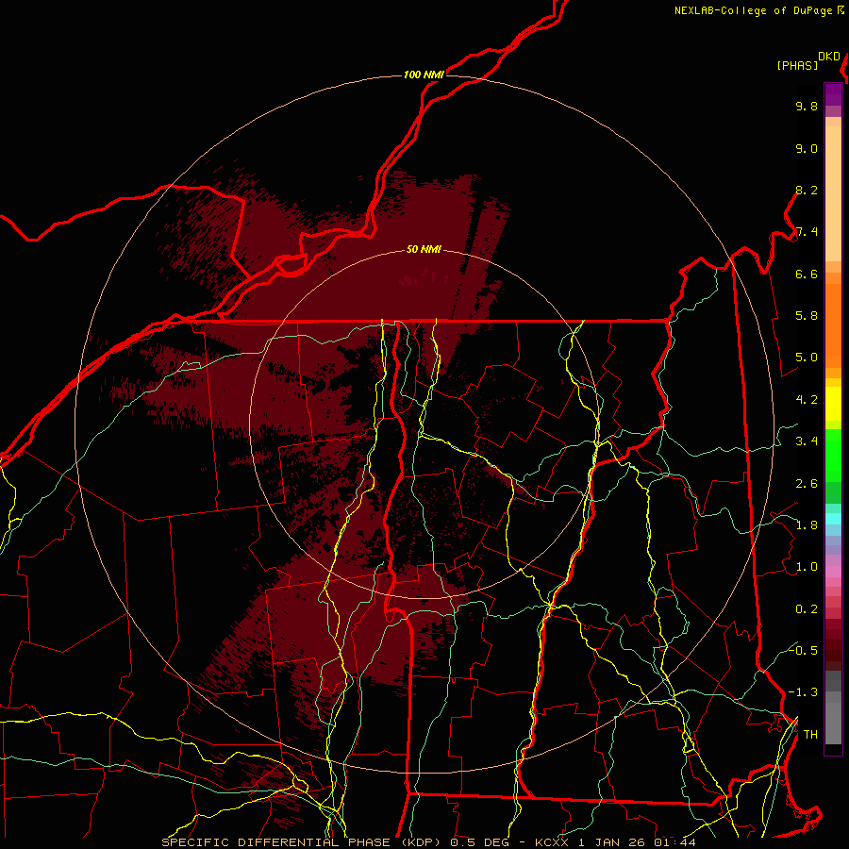This screenshot has height=849, width=849.
Task: Click the -1.3 value on color scale
Action: 803,693
